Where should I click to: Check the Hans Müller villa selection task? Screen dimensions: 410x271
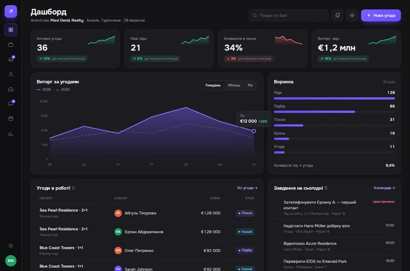tap(277, 226)
